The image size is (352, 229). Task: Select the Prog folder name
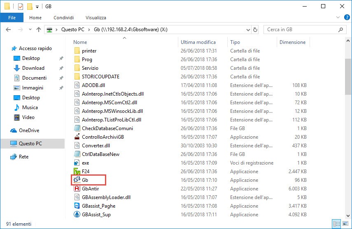[87, 60]
